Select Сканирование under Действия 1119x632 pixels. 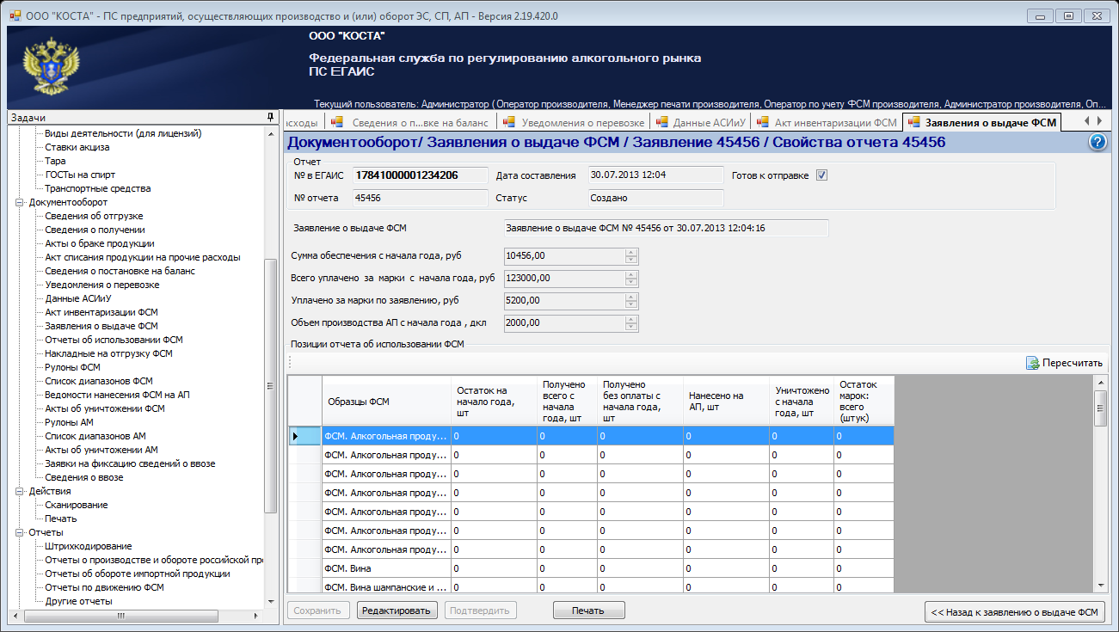click(x=77, y=505)
